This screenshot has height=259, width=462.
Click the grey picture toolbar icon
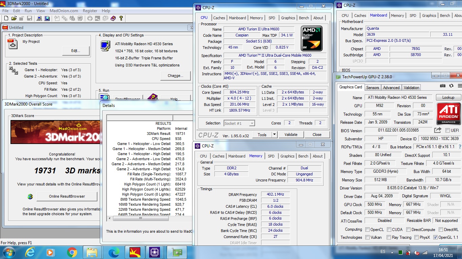[98, 18]
